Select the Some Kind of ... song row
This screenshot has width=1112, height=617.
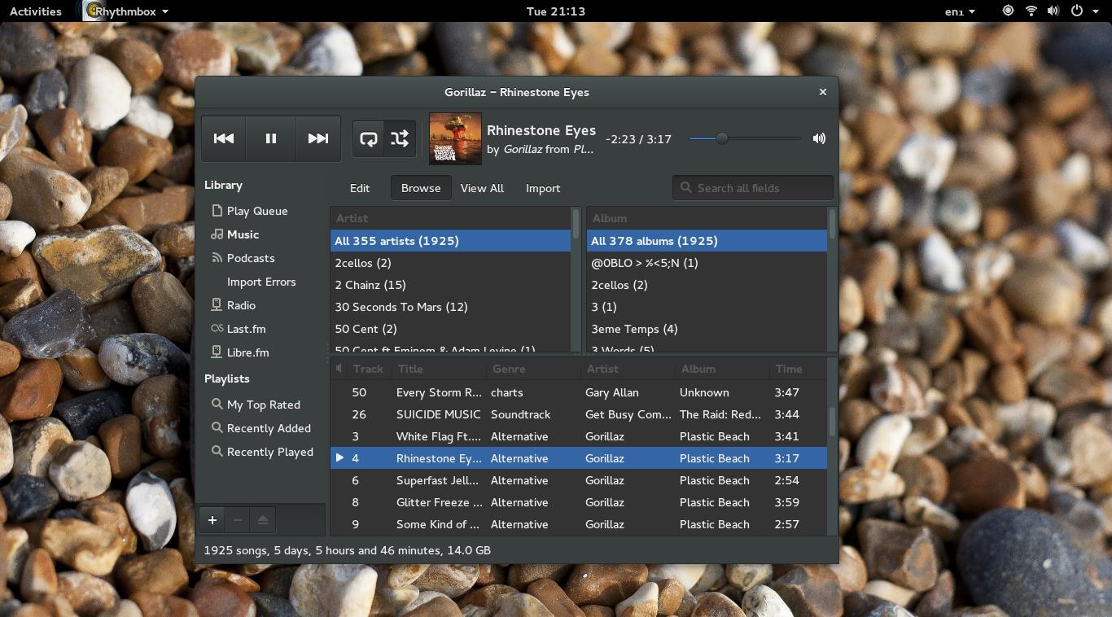click(579, 524)
